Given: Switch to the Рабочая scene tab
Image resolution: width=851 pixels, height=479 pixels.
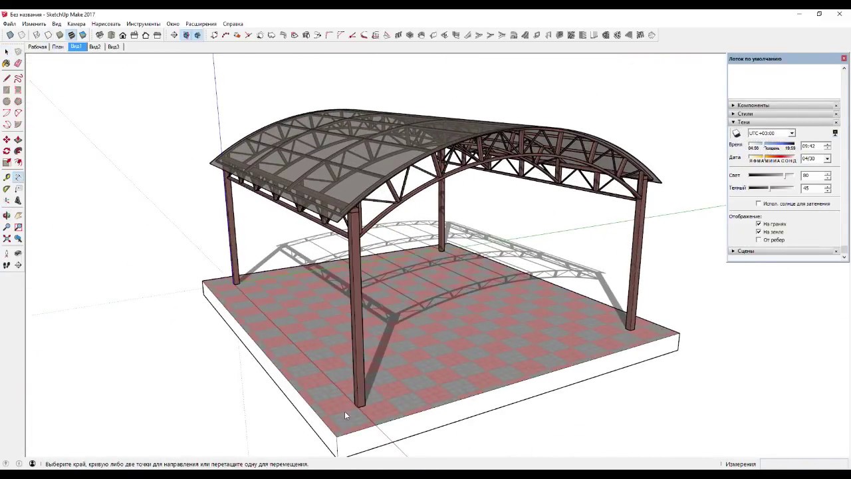Looking at the screenshot, I should tap(37, 47).
